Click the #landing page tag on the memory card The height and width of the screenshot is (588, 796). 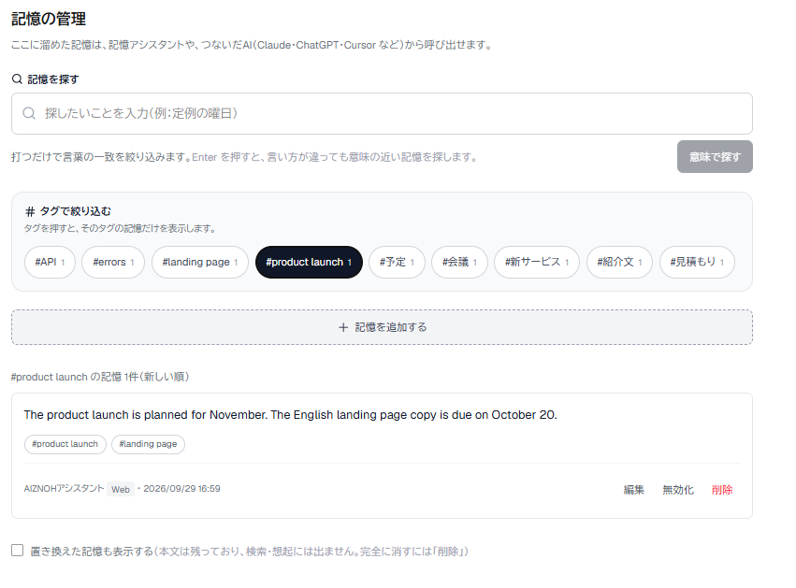148,444
